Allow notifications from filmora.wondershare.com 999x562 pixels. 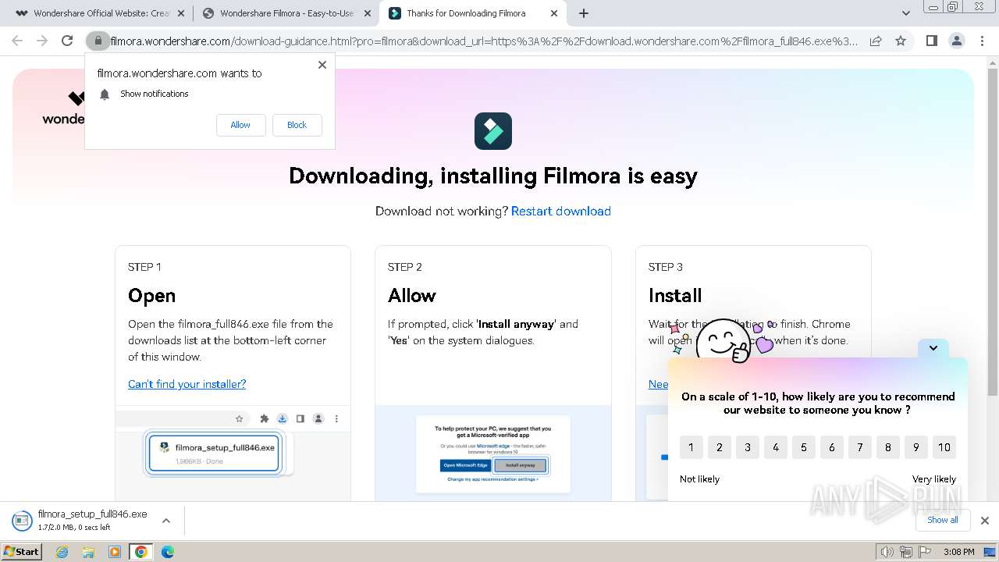[240, 125]
